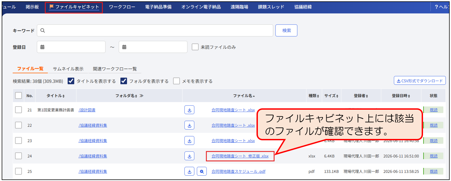
Task: Click 既読 status in row 21
Action: pos(433,110)
